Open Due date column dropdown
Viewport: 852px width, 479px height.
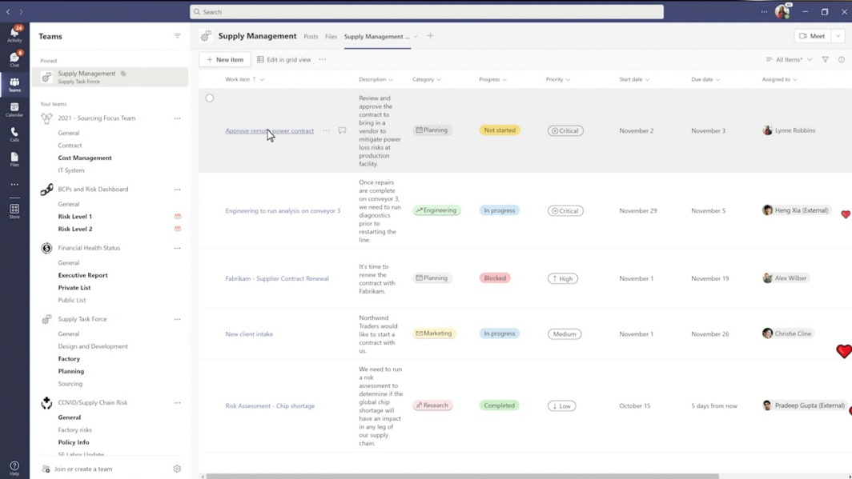(x=717, y=80)
